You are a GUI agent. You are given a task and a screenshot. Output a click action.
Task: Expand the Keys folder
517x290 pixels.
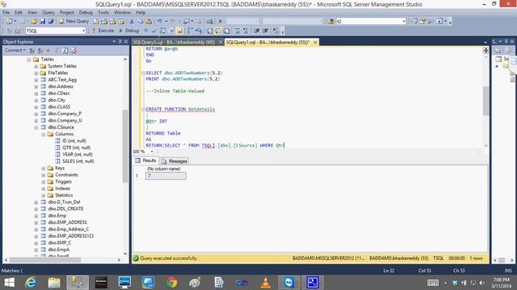coord(44,168)
